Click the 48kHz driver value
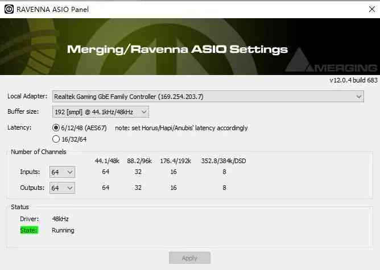380x270 pixels. (60, 219)
